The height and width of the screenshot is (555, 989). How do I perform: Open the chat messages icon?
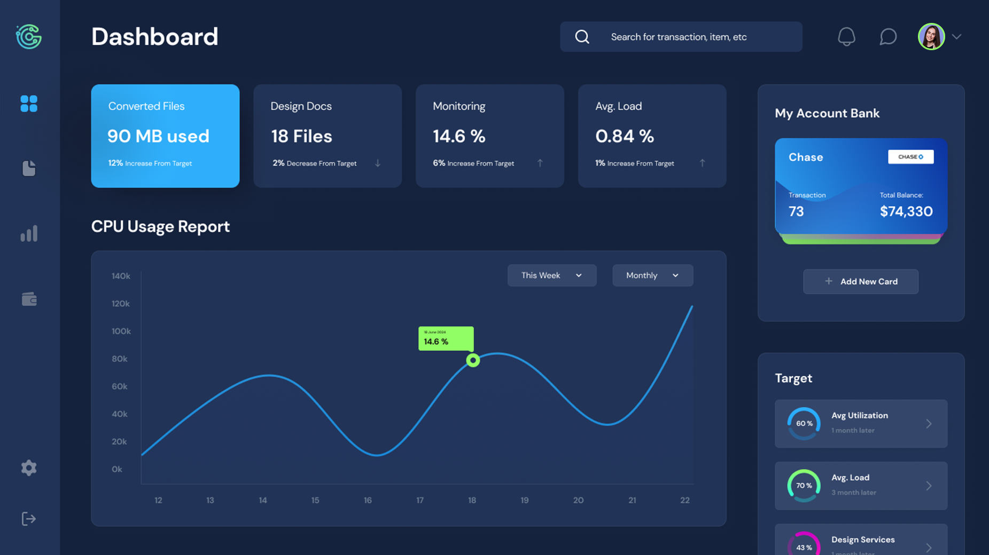(x=887, y=37)
